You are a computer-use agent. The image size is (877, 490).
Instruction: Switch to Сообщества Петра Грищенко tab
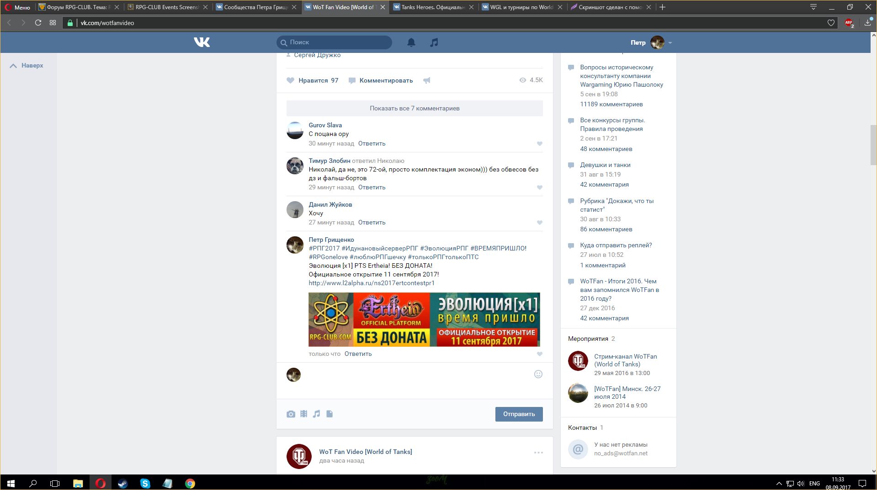coord(255,7)
